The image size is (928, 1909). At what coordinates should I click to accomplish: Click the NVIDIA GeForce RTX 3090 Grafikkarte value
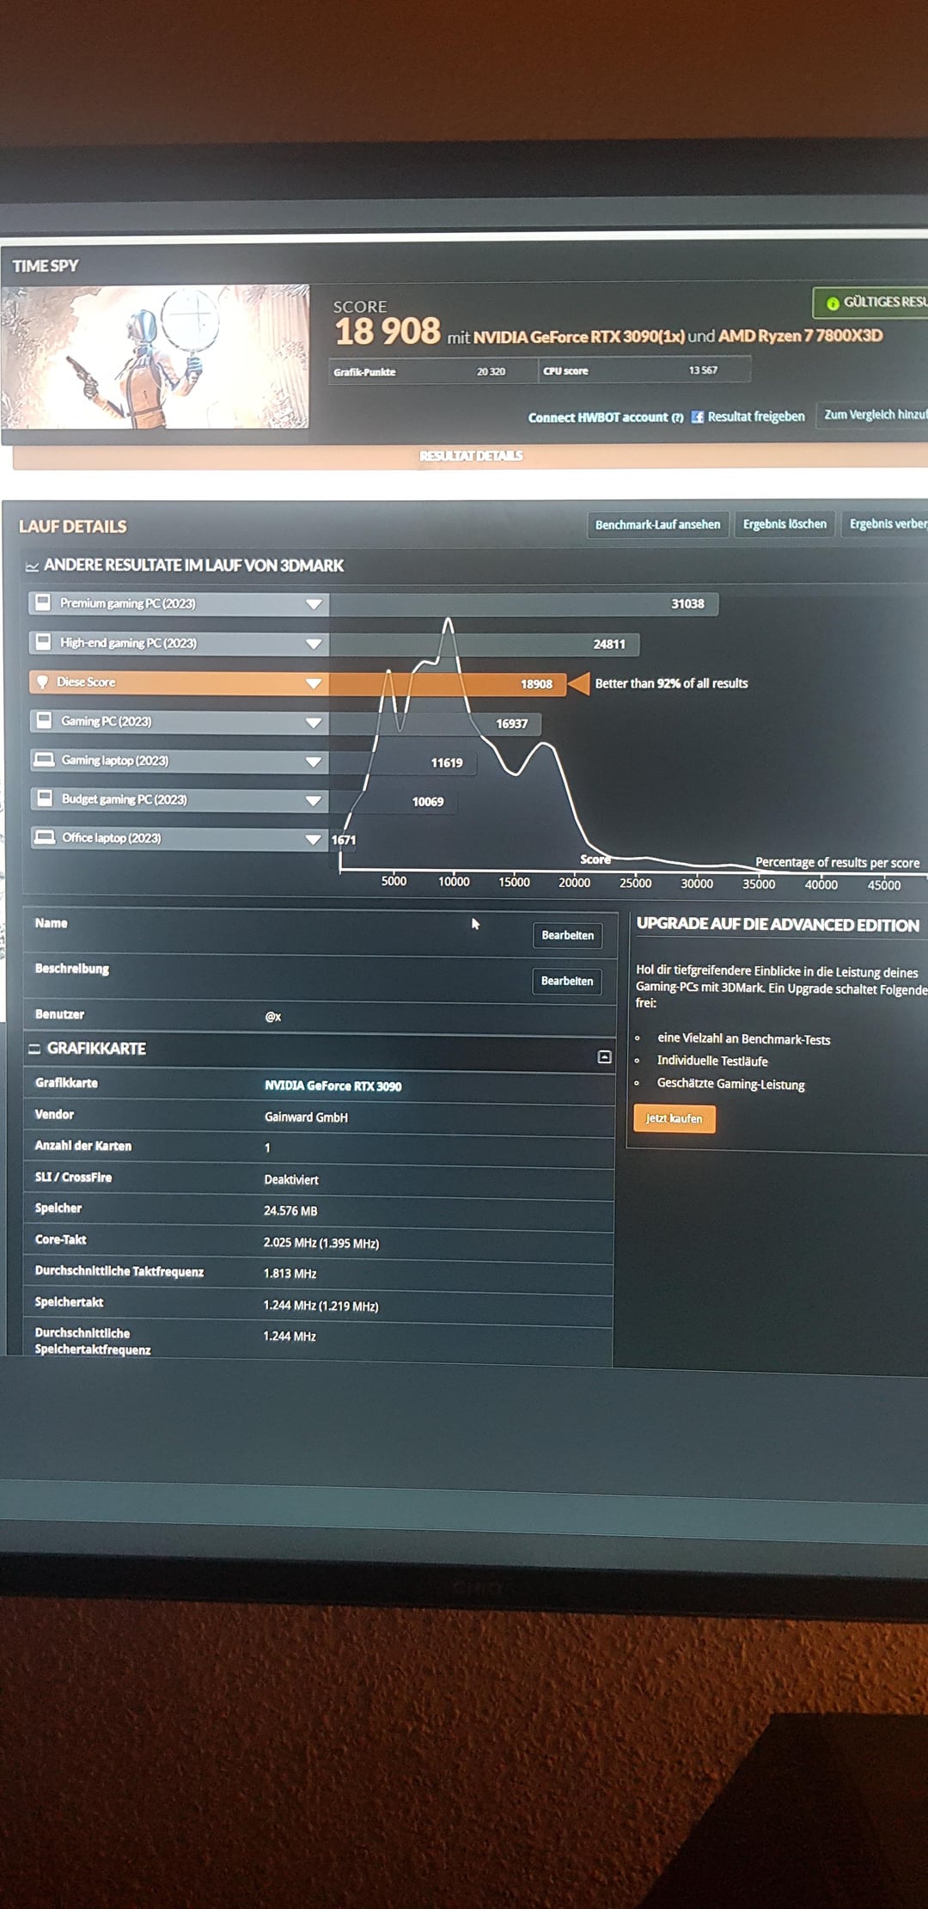coord(333,1086)
